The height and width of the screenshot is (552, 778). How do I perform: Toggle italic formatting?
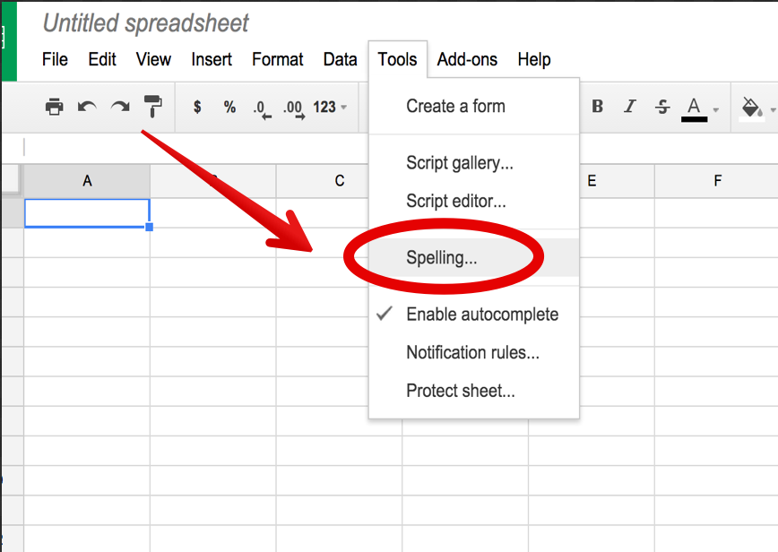(x=629, y=106)
